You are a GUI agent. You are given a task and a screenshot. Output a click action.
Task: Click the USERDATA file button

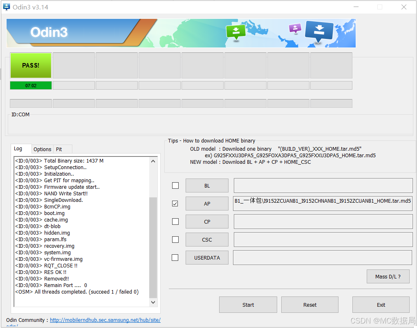pyautogui.click(x=207, y=258)
